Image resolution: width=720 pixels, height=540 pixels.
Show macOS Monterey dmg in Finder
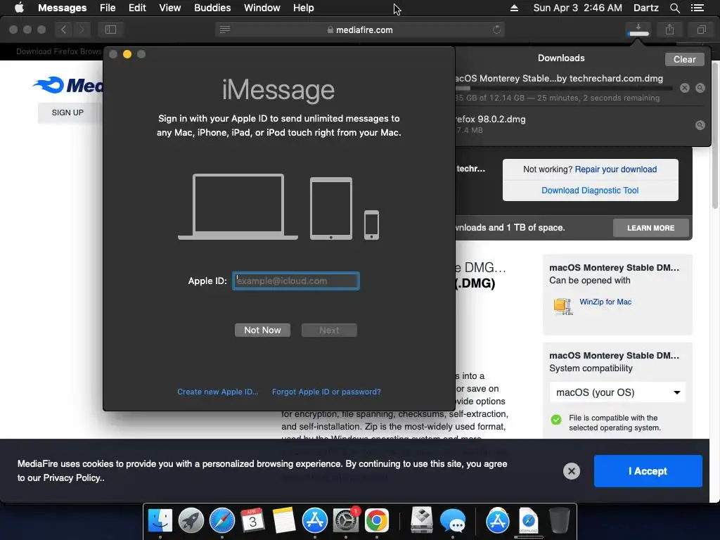(700, 88)
